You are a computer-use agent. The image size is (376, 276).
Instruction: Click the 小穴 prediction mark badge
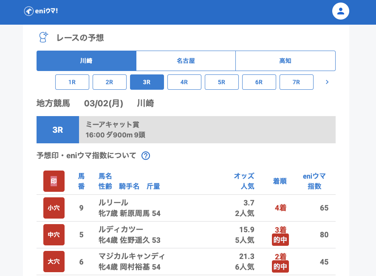tap(54, 208)
